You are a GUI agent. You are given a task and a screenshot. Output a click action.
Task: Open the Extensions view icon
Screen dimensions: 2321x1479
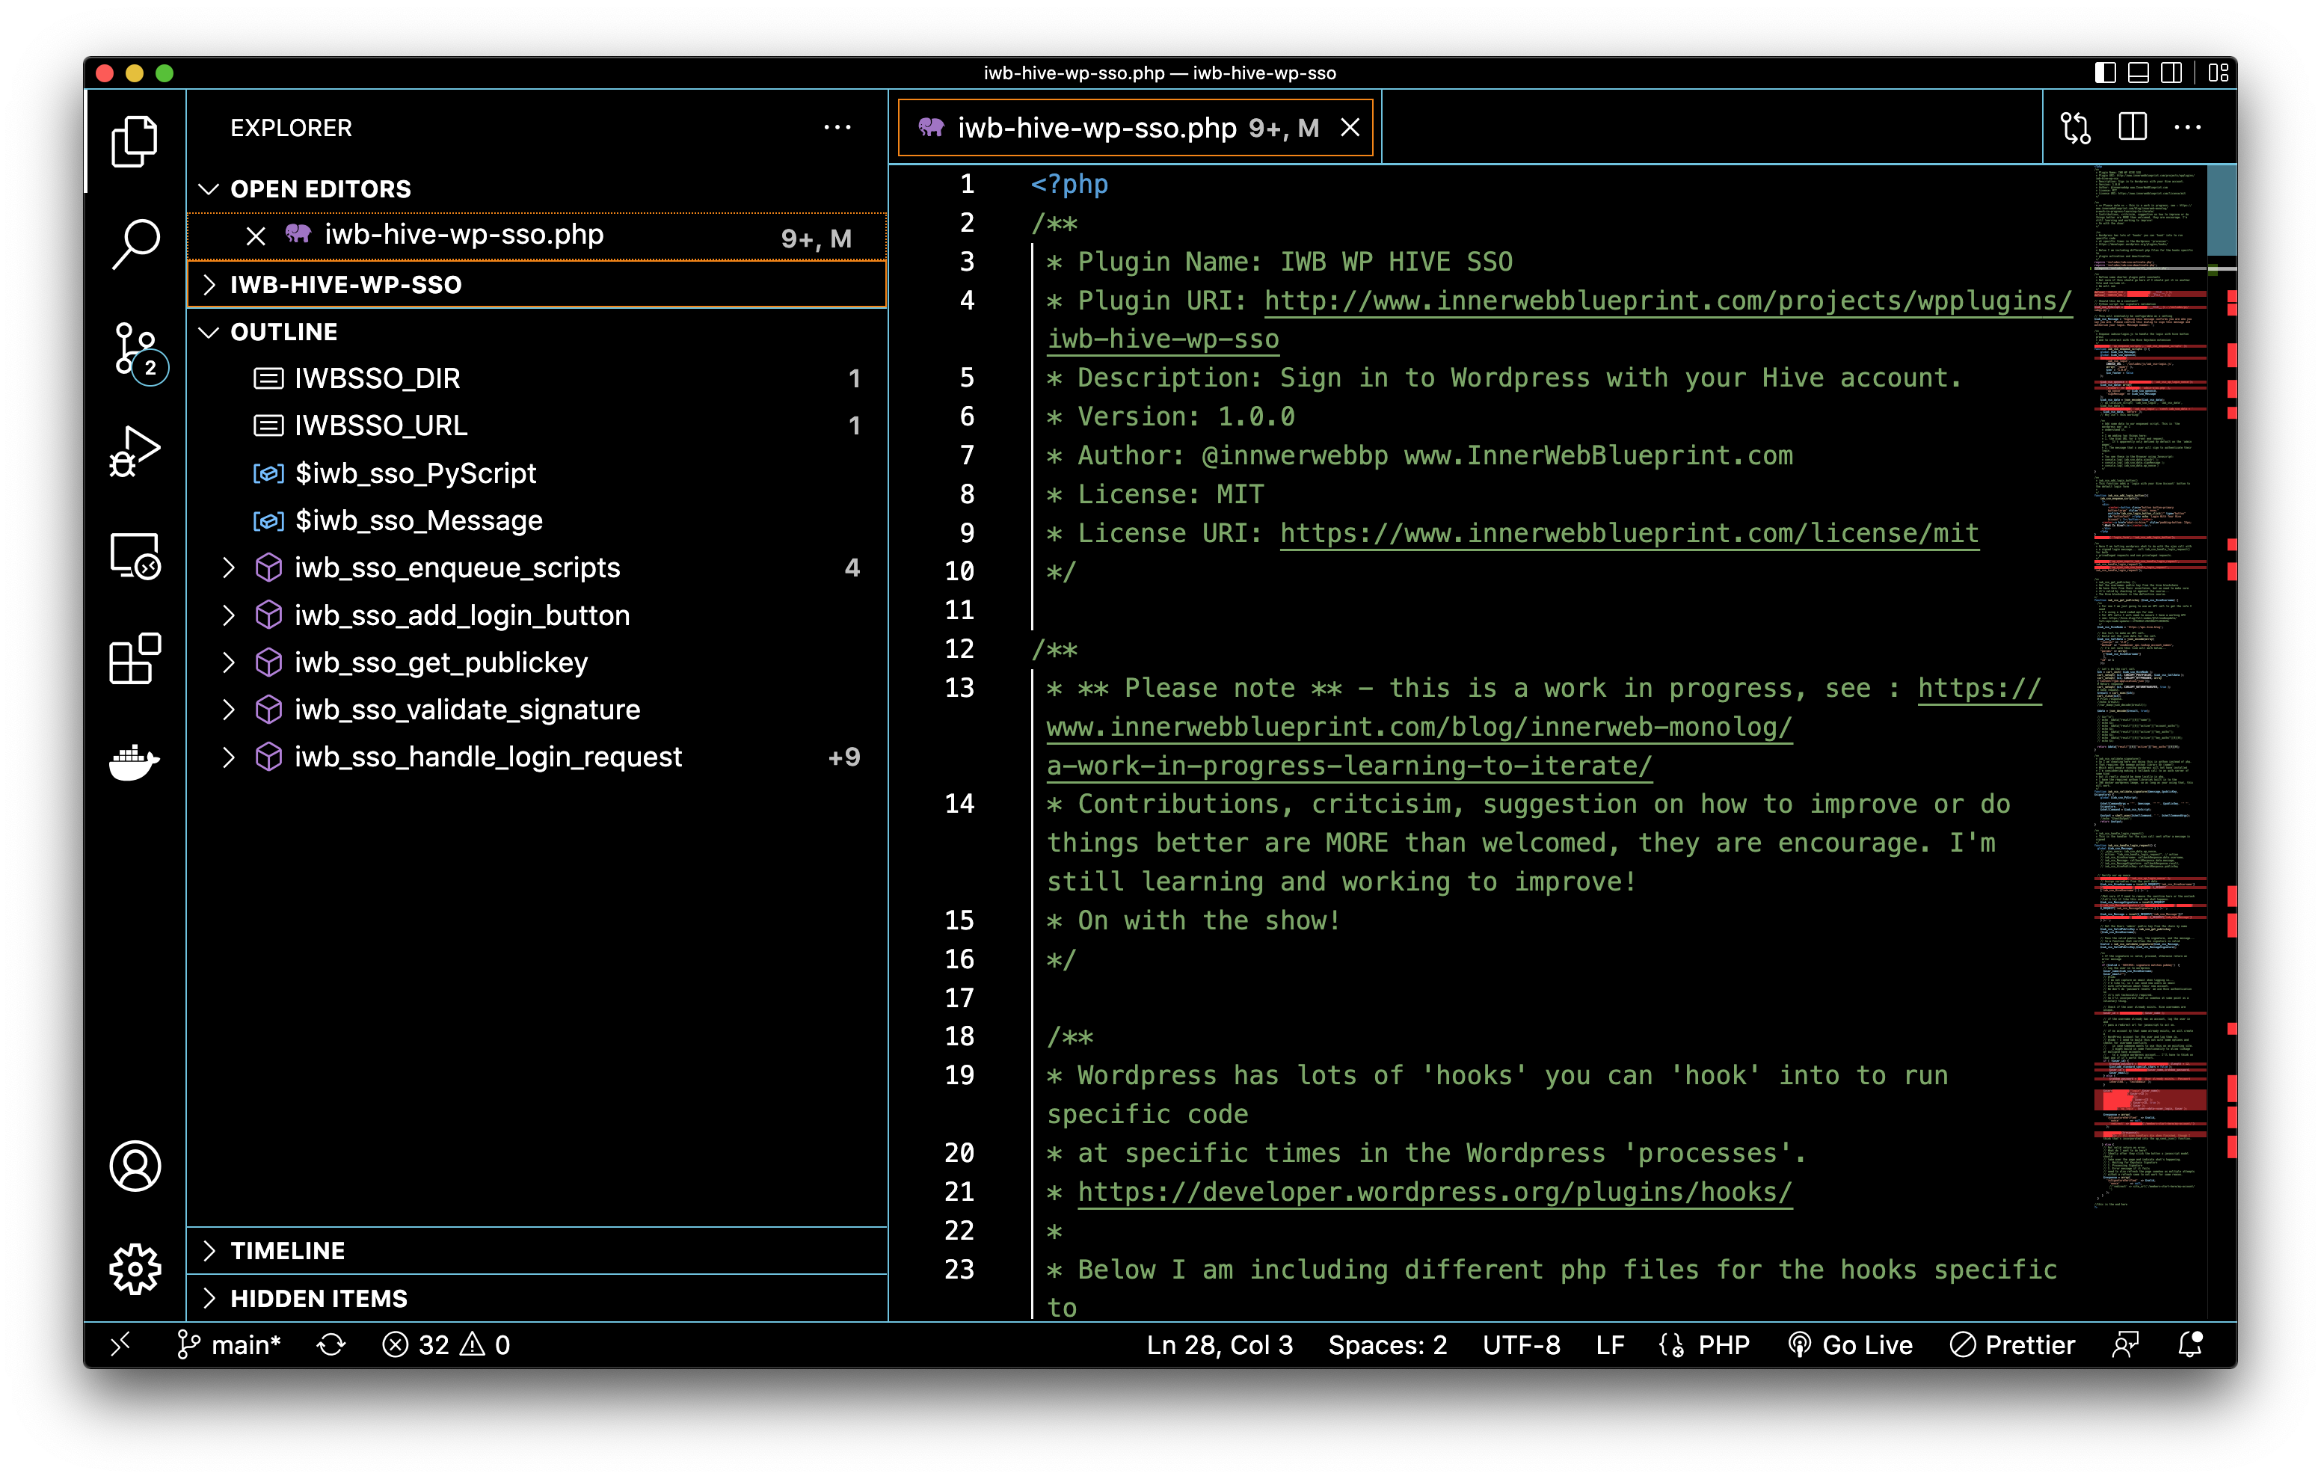coord(135,659)
